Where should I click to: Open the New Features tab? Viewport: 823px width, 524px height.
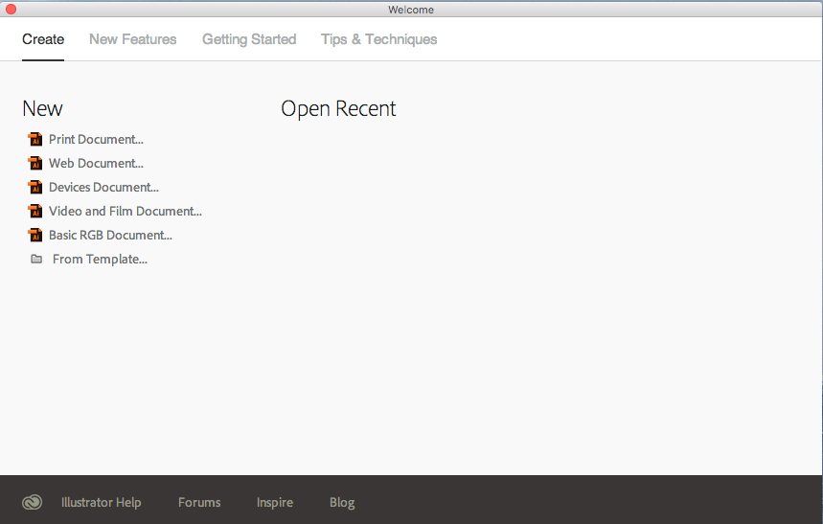[x=133, y=39]
